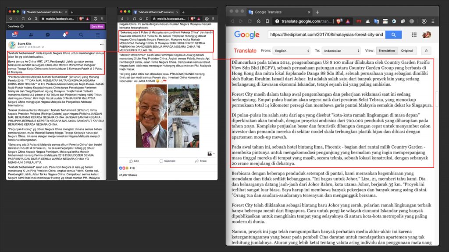Open Suara Kita profile picture
The height and width of the screenshot is (252, 449).
(x=12, y=45)
